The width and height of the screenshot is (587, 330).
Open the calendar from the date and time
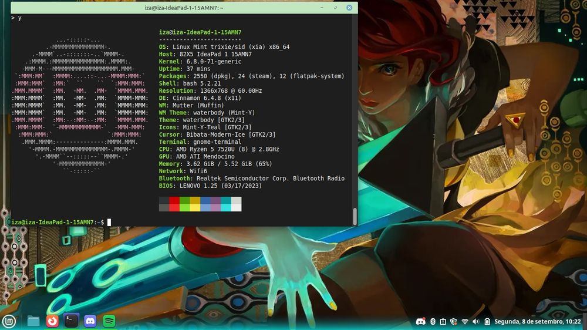click(x=538, y=321)
